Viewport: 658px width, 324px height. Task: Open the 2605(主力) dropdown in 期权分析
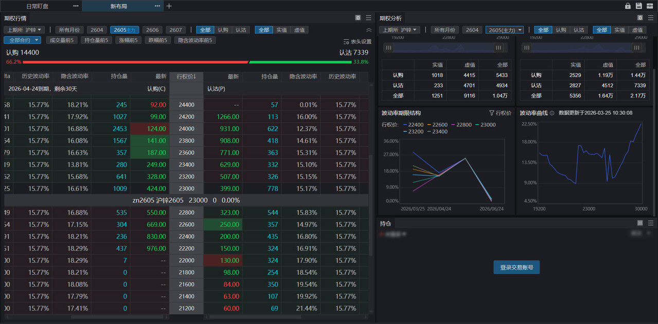click(505, 30)
